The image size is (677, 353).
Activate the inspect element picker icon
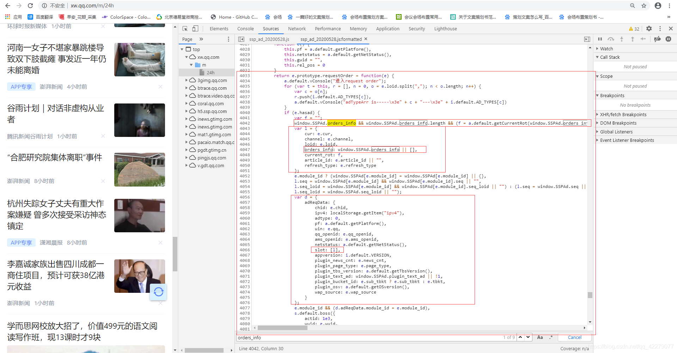185,29
